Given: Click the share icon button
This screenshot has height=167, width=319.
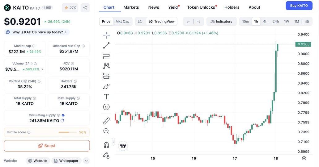Looking at the screenshot, I should pos(85,8).
